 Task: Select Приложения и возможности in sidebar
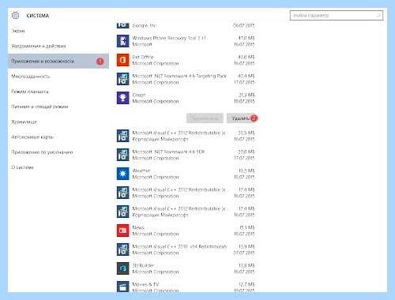click(x=58, y=61)
